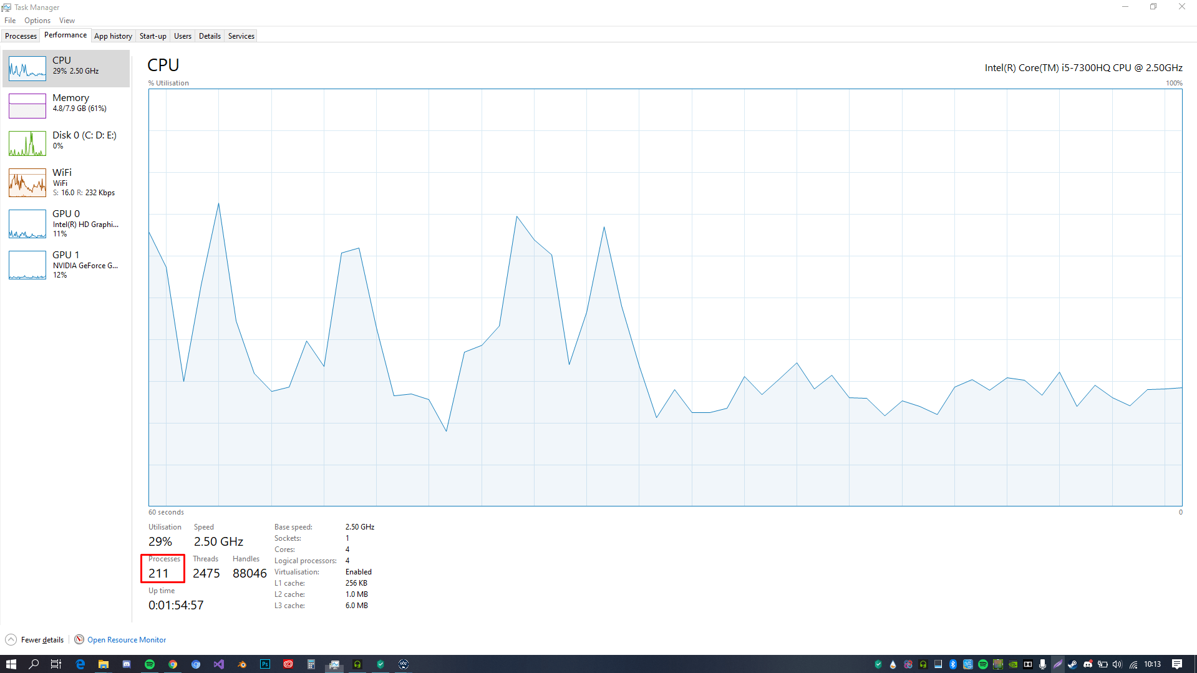Open Spotify from the pinned taskbar apps
This screenshot has height=673, width=1197.
pyautogui.click(x=150, y=664)
